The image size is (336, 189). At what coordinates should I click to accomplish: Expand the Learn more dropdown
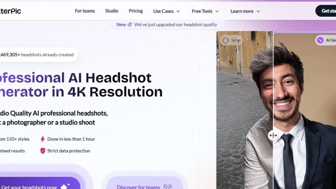coord(245,11)
